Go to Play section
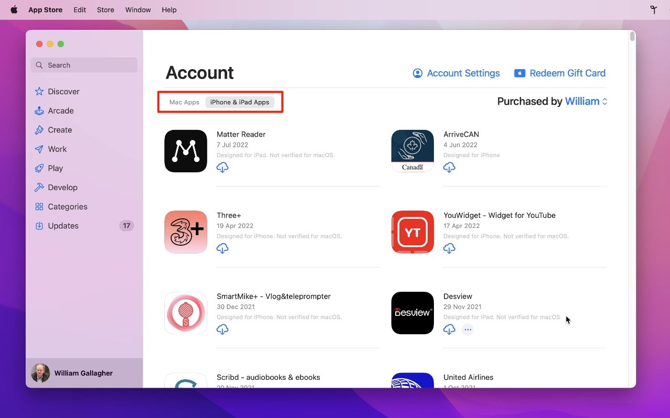The image size is (670, 418). click(55, 169)
